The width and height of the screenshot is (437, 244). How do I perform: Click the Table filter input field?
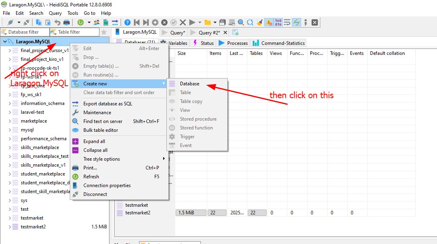(x=75, y=32)
